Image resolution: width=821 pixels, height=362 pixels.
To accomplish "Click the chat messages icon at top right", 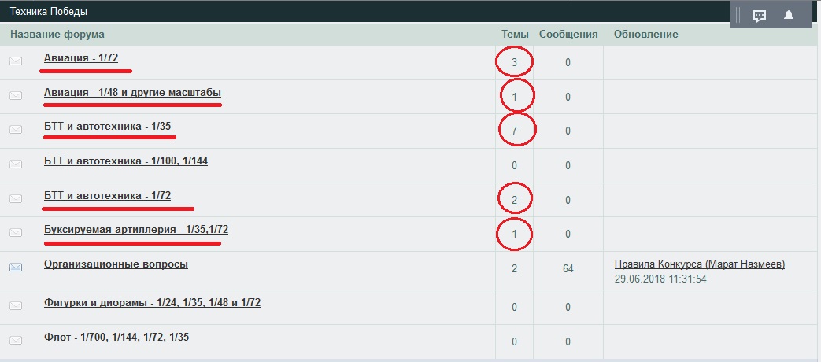I will click(760, 16).
